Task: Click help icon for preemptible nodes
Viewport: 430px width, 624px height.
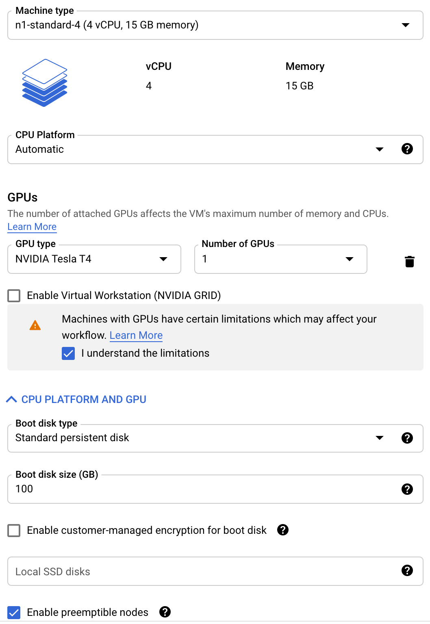Action: point(165,612)
